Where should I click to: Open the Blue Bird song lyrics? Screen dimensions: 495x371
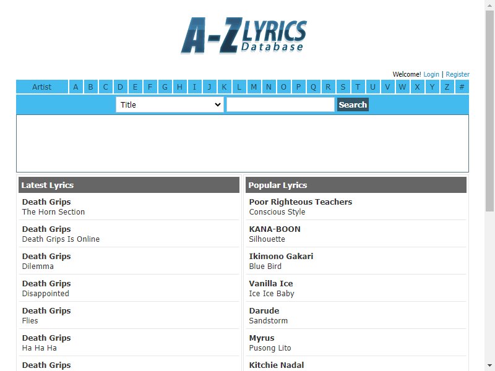coord(265,267)
